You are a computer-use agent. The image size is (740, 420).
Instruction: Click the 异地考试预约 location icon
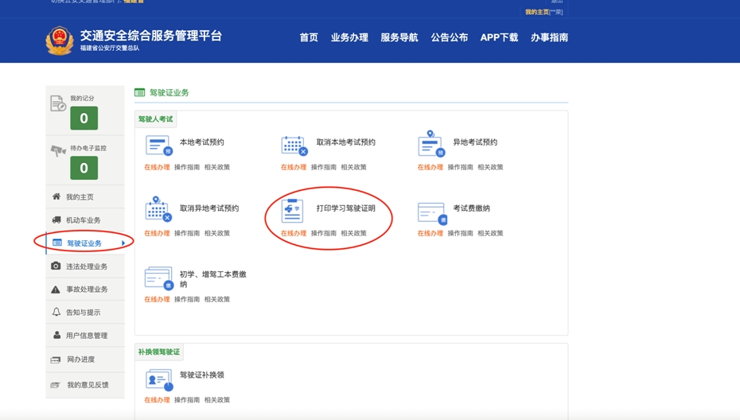click(430, 145)
